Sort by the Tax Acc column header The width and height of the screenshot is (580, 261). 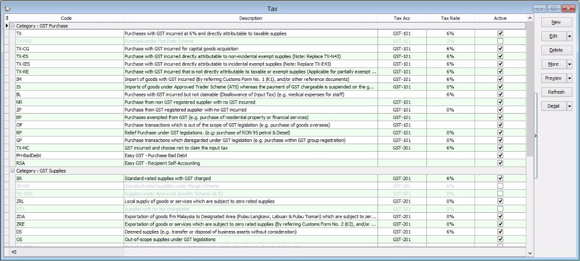pyautogui.click(x=402, y=18)
